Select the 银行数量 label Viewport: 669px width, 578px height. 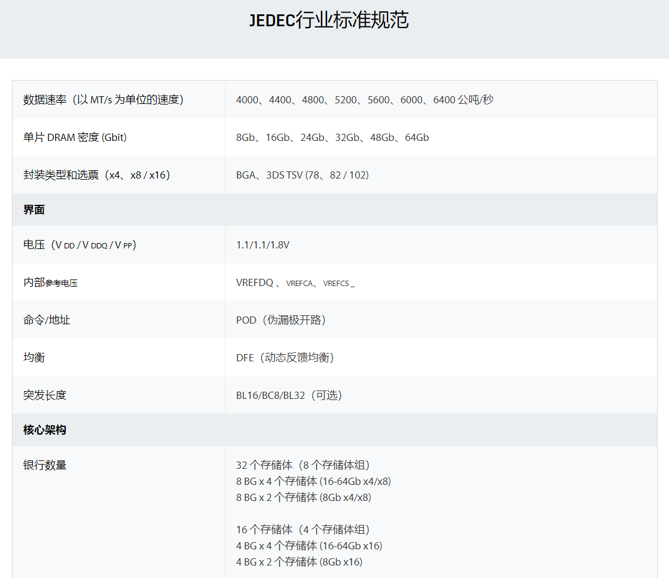click(45, 465)
